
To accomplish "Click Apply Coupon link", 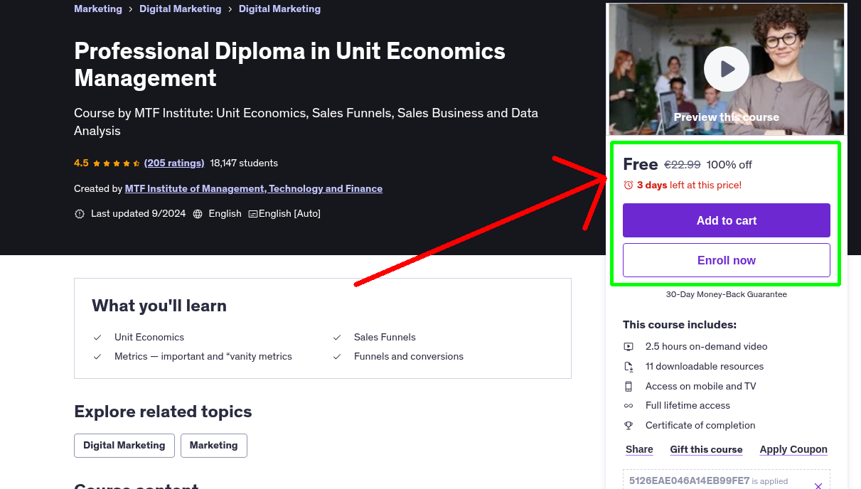I will tap(793, 449).
